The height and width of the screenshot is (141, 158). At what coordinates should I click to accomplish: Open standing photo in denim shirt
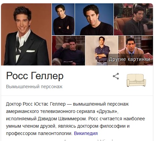(102, 50)
